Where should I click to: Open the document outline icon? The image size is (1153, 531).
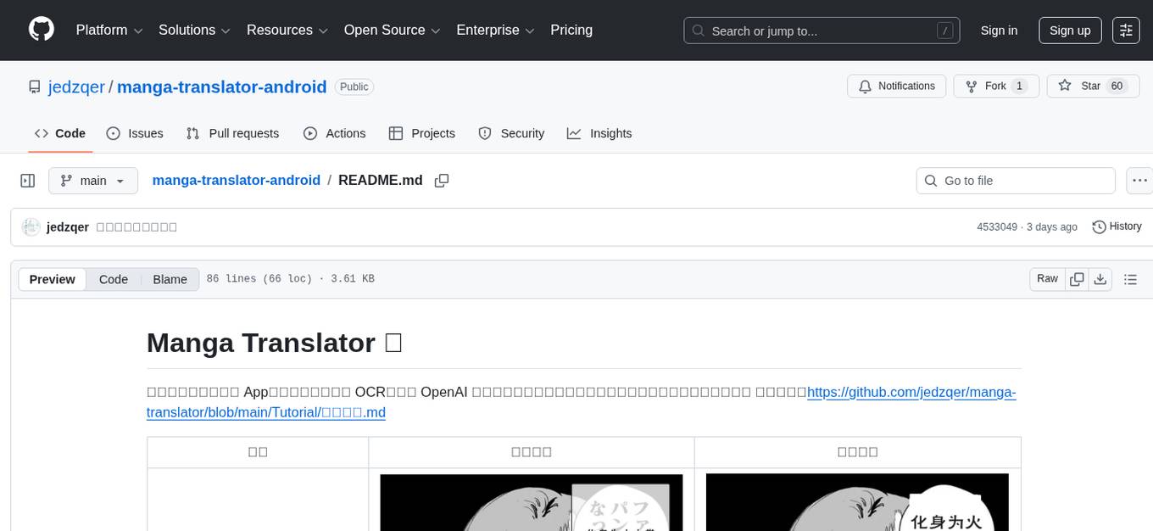1130,279
